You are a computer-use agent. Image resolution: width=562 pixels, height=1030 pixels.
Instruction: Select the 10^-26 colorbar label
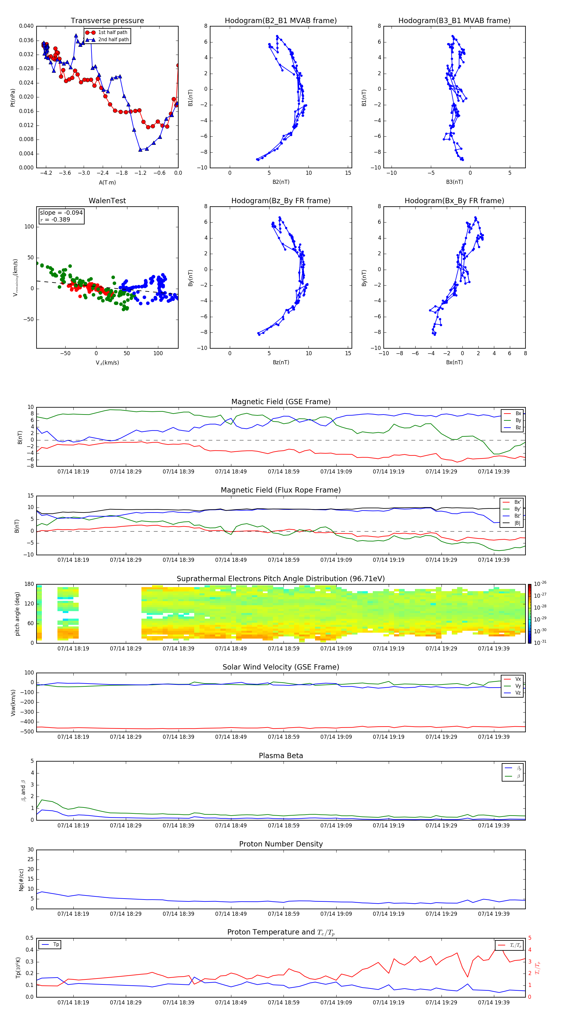(540, 584)
